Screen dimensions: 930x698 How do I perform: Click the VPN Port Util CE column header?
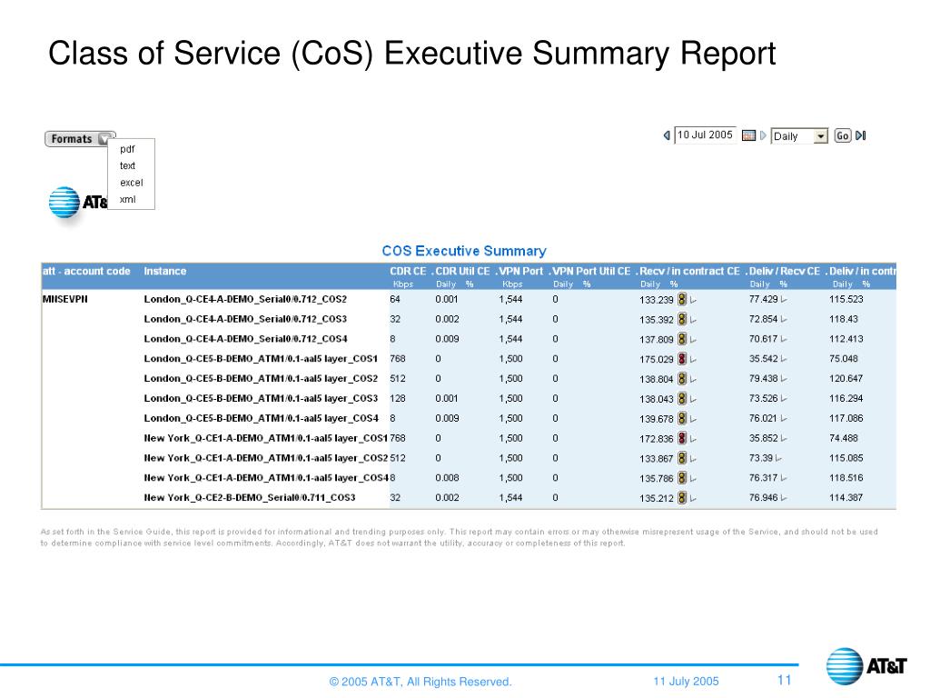pyautogui.click(x=590, y=271)
